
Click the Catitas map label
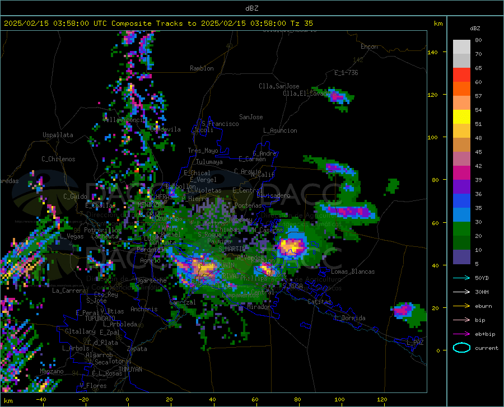click(x=319, y=302)
